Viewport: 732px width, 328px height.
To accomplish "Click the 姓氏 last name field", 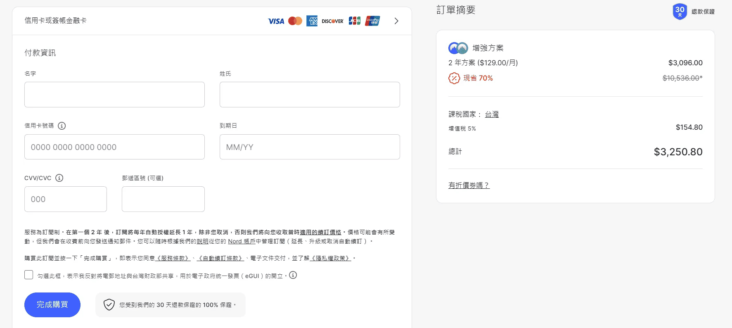I will (x=309, y=95).
